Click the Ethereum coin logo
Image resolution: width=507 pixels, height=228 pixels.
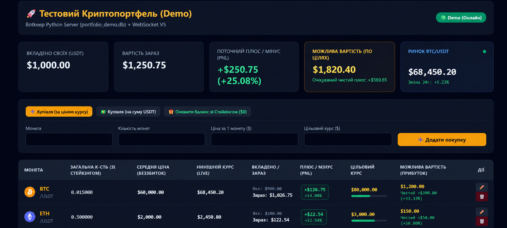point(30,217)
